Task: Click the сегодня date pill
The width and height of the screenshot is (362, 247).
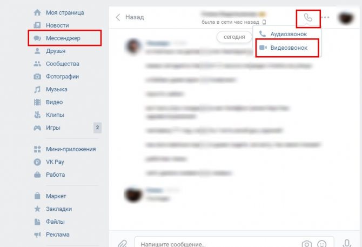Action: (234, 37)
